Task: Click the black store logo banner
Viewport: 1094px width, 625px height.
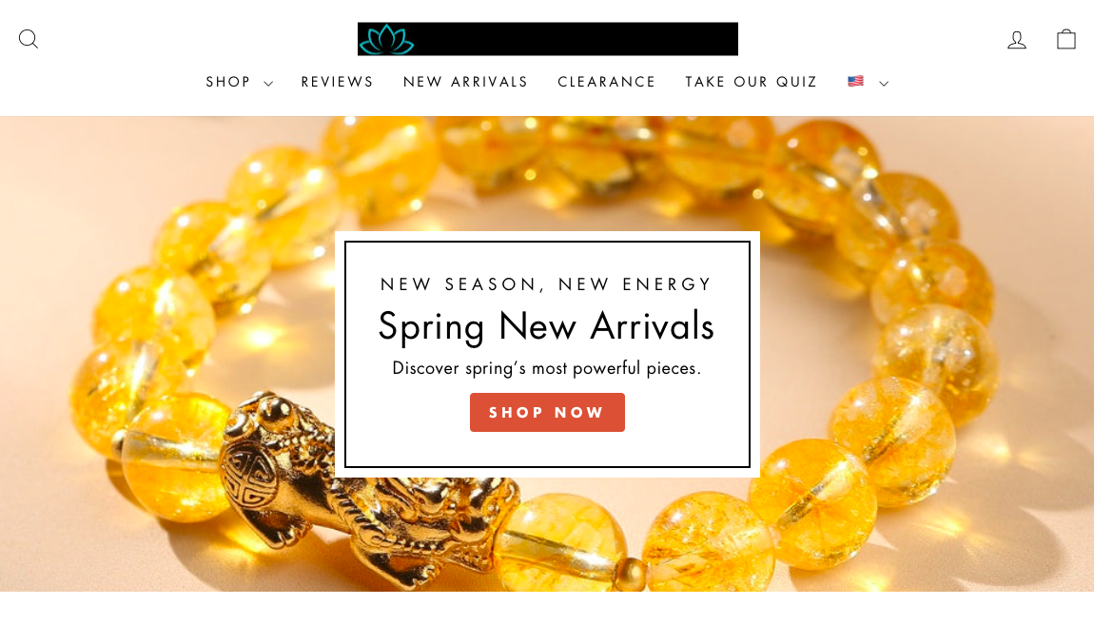Action: 548,39
